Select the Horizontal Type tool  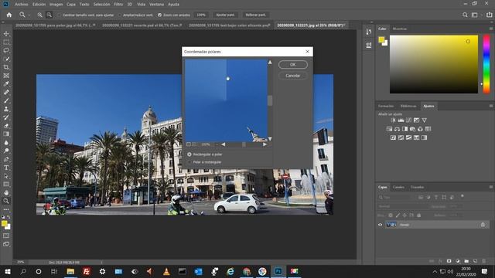tap(6, 168)
